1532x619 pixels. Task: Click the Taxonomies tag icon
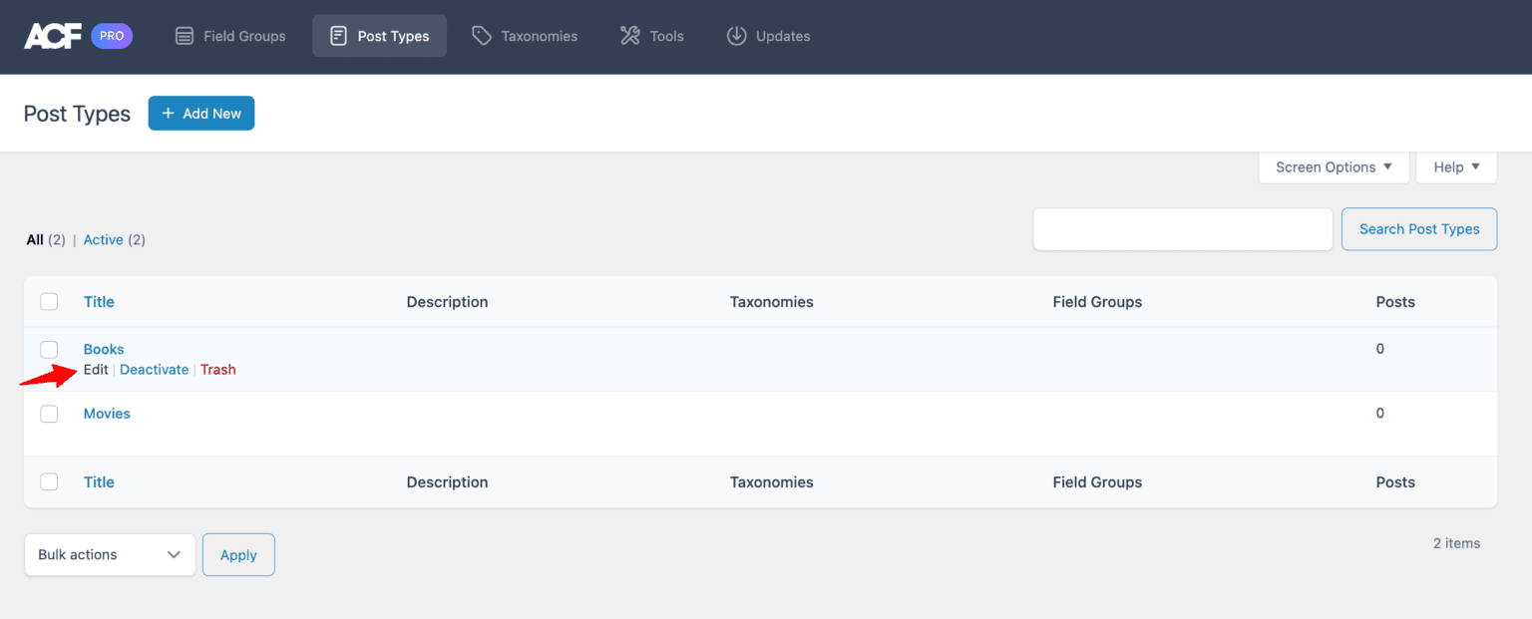[x=482, y=35]
